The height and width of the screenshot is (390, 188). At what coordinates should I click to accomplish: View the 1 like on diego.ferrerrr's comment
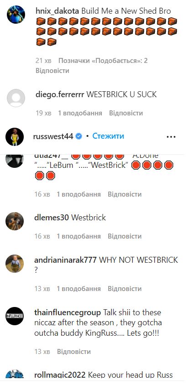pyautogui.click(x=80, y=113)
